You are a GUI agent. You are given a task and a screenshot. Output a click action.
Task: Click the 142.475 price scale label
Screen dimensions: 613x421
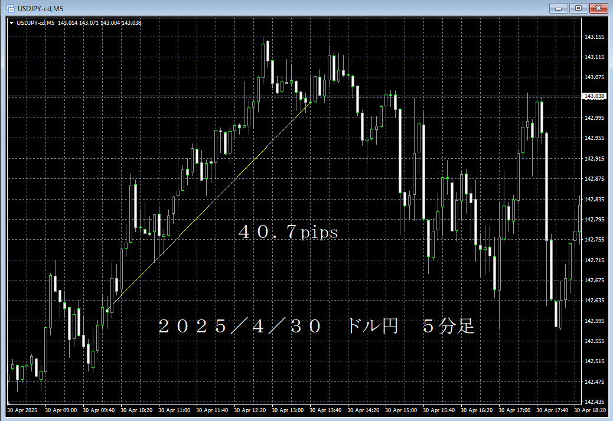coord(594,381)
